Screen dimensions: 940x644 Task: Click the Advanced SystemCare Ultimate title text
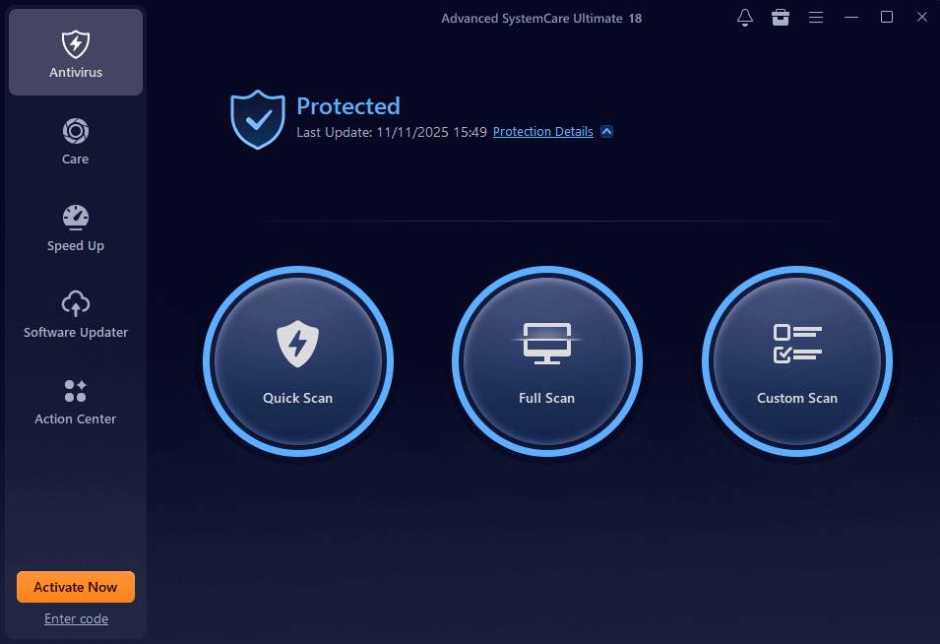(540, 18)
